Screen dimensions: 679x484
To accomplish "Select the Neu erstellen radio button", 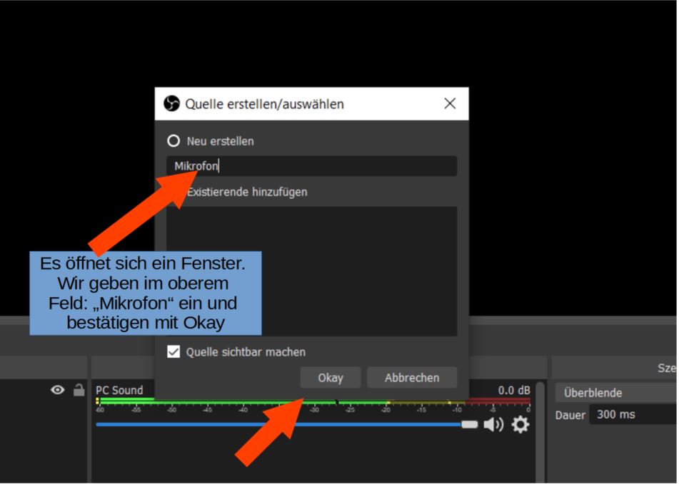I will [173, 141].
